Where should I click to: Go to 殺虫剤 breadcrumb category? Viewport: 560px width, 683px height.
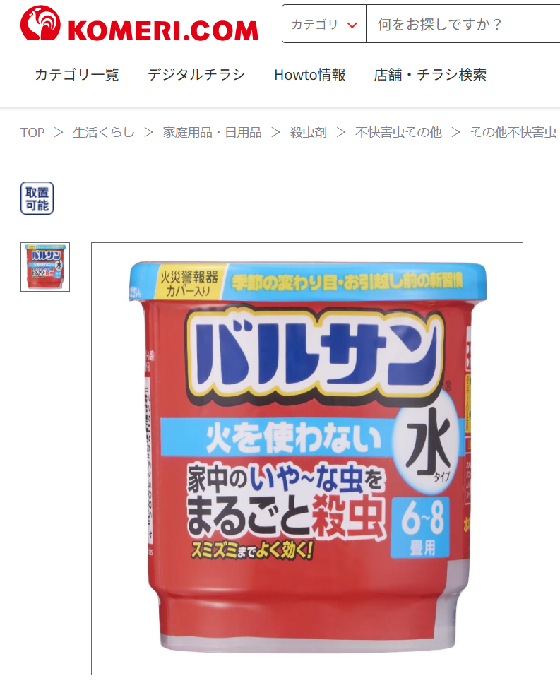point(309,132)
